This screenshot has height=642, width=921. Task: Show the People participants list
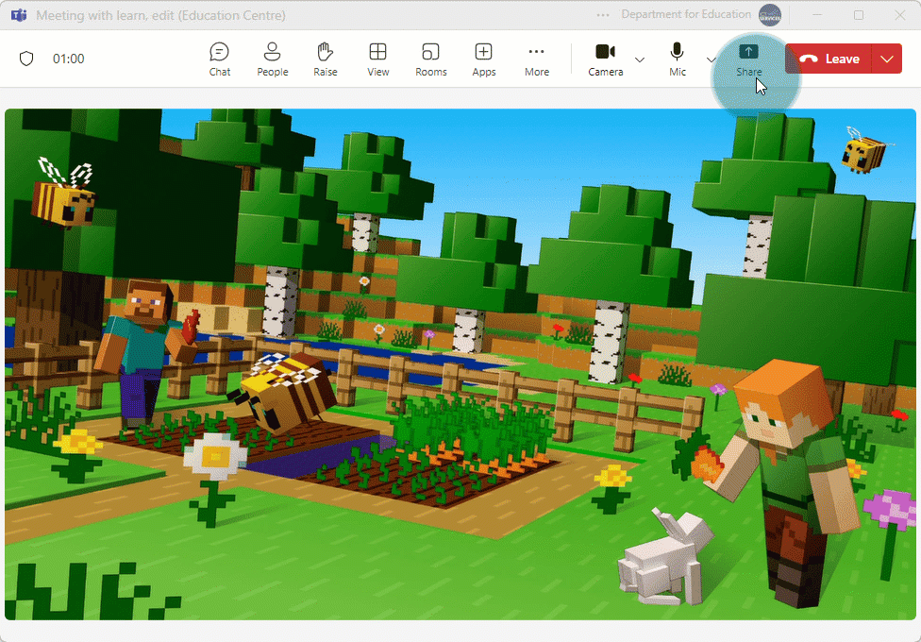(x=273, y=59)
